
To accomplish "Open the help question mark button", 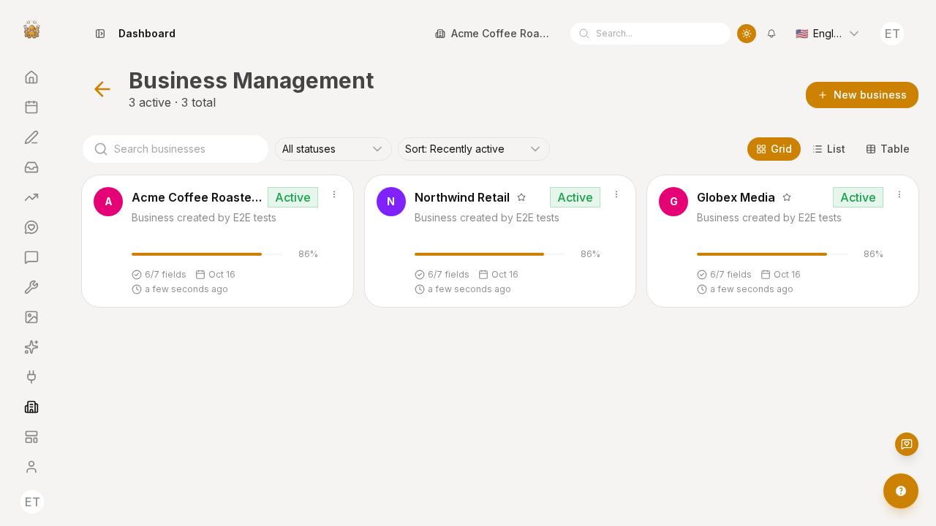I will pos(901,491).
